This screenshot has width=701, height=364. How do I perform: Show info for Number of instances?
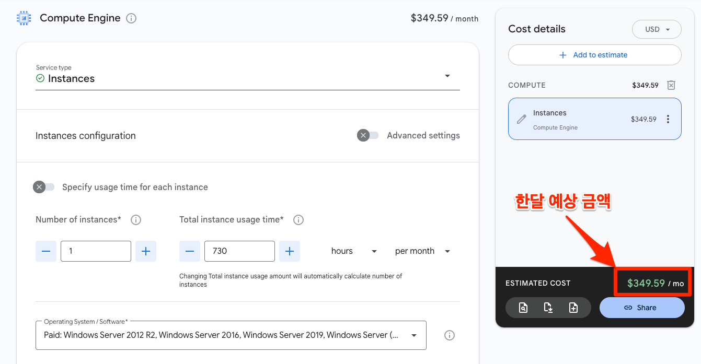click(x=136, y=220)
